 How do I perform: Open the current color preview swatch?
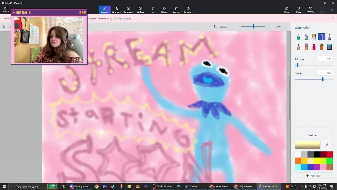point(307,145)
